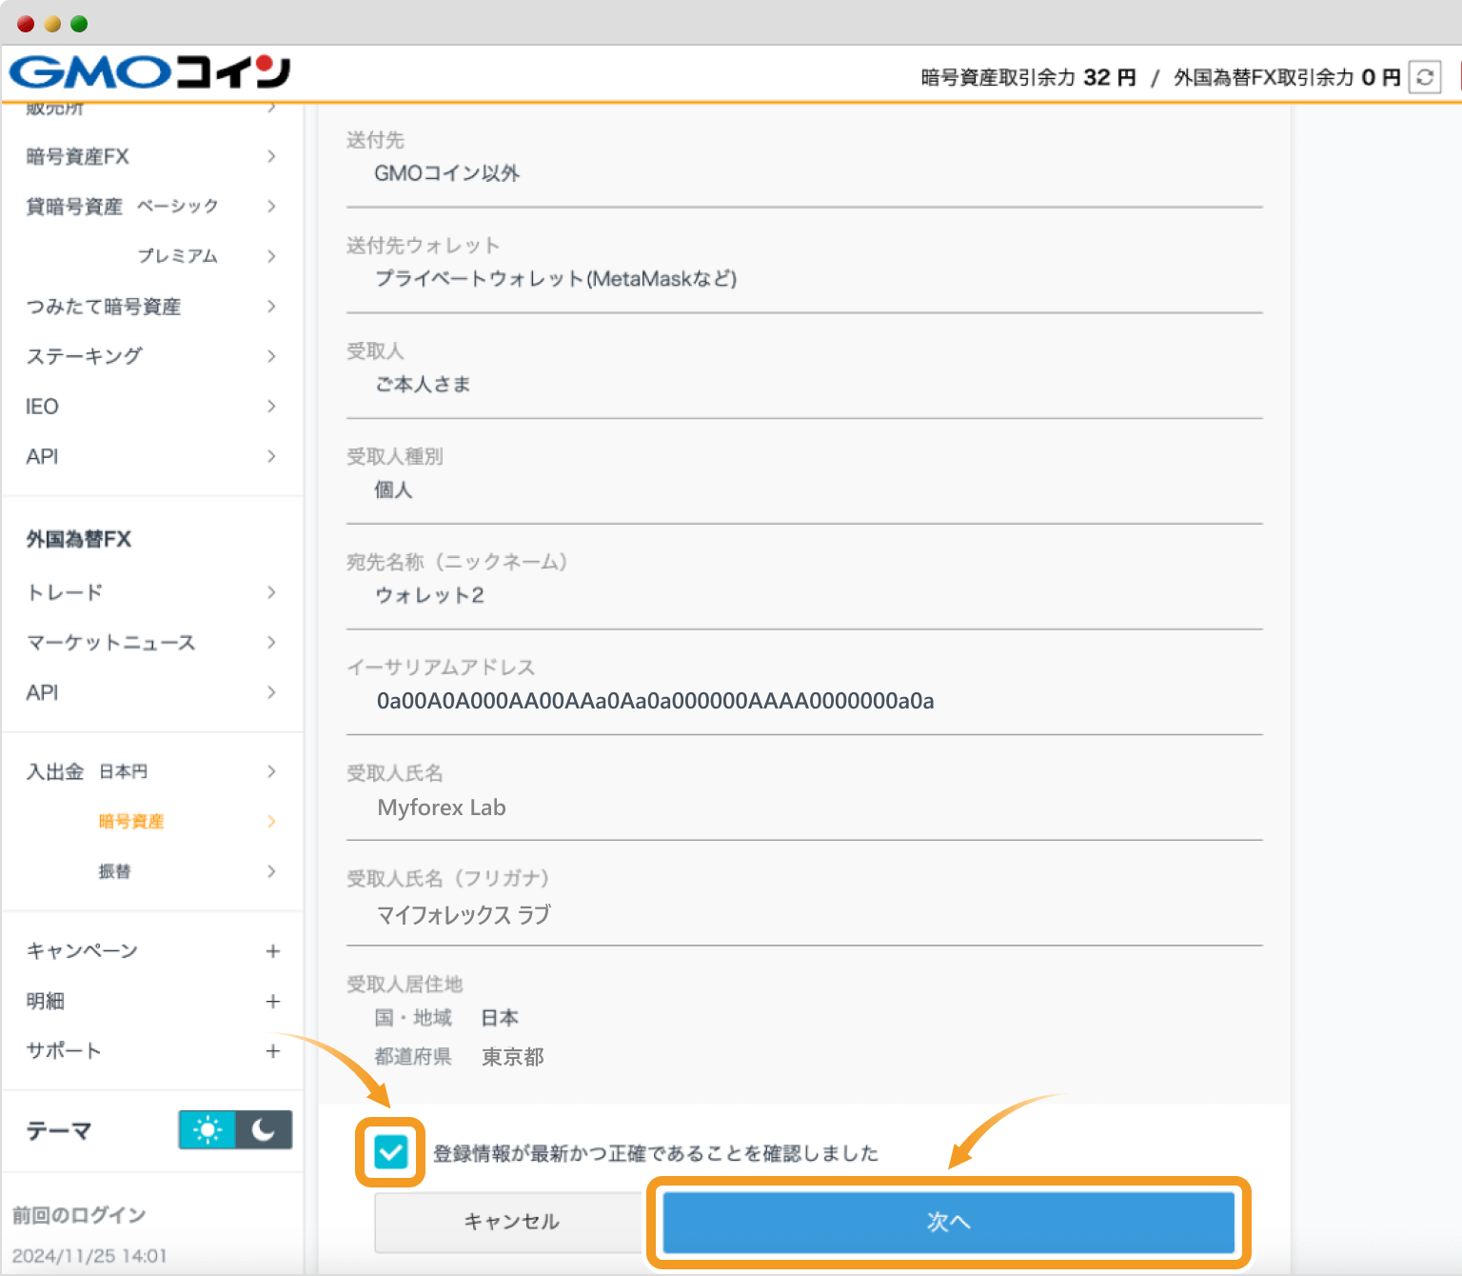Toggle the registration info confirmation checkbox

coord(390,1152)
